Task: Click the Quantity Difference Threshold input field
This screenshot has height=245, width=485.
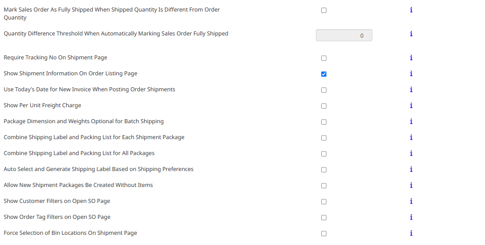Action: [344, 35]
